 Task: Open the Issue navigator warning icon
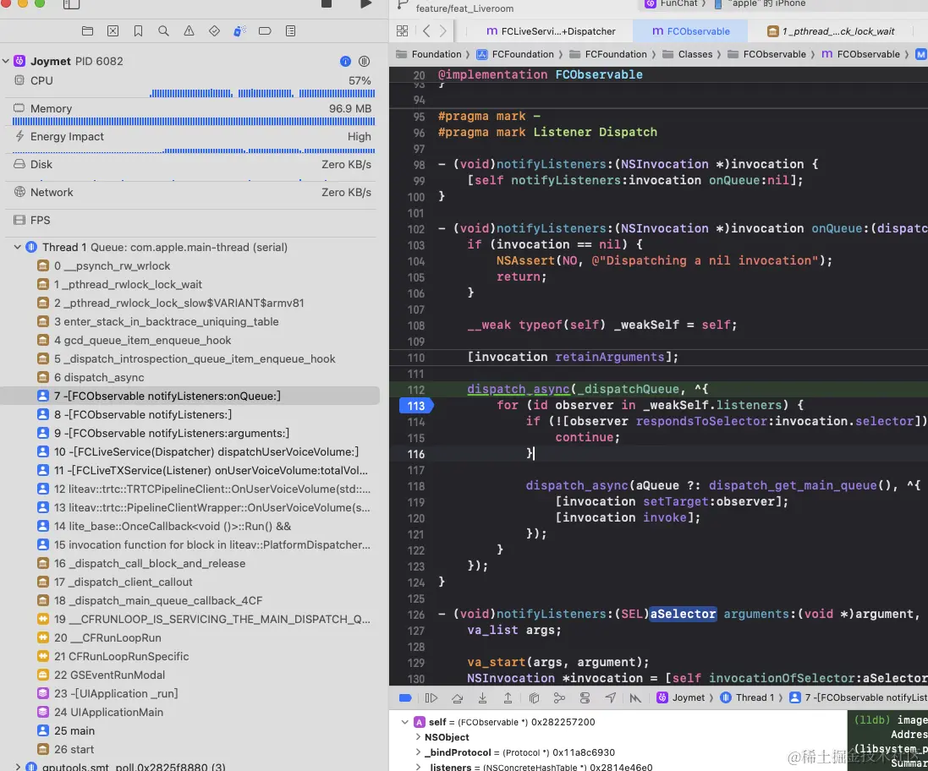pos(189,31)
